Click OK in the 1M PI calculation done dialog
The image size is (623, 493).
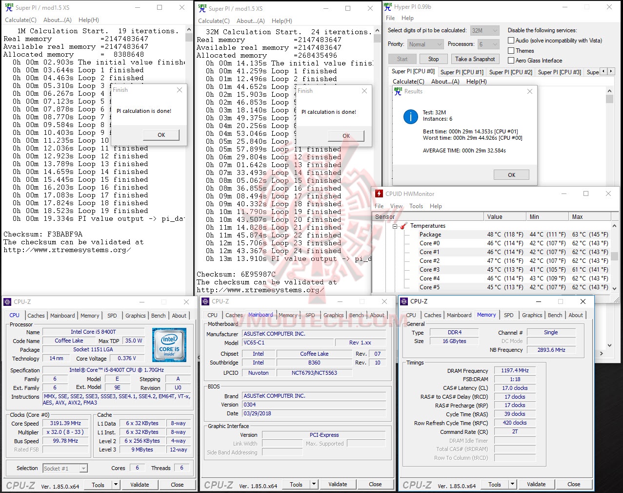click(x=161, y=135)
